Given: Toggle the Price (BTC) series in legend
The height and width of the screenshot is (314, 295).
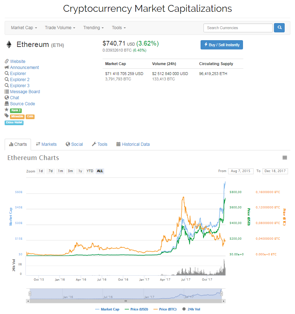Looking at the screenshot, I should coord(165,309).
